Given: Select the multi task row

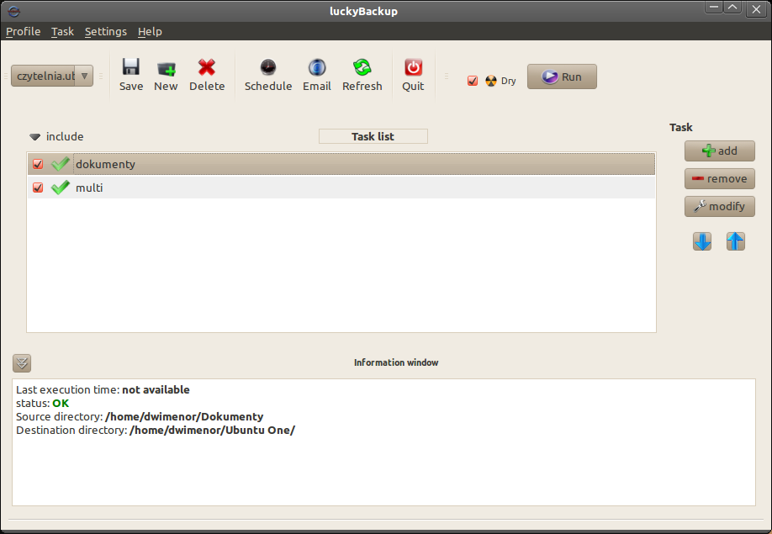Looking at the screenshot, I should coord(341,188).
